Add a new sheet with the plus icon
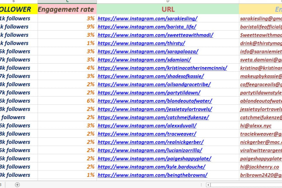 point(17,185)
